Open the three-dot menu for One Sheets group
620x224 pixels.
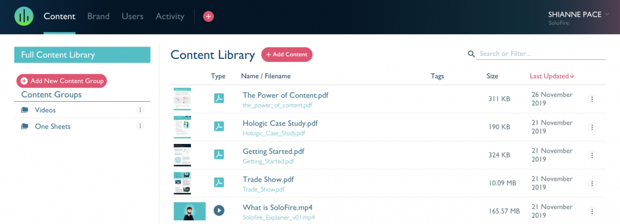pos(139,126)
